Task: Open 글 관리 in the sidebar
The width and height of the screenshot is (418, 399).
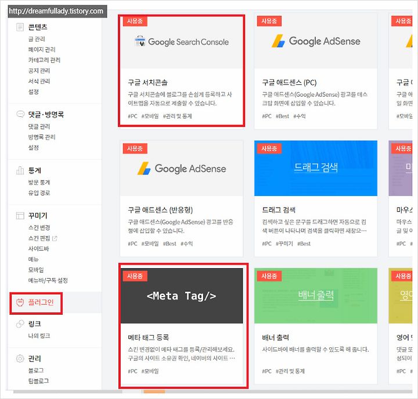Action: tap(37, 39)
